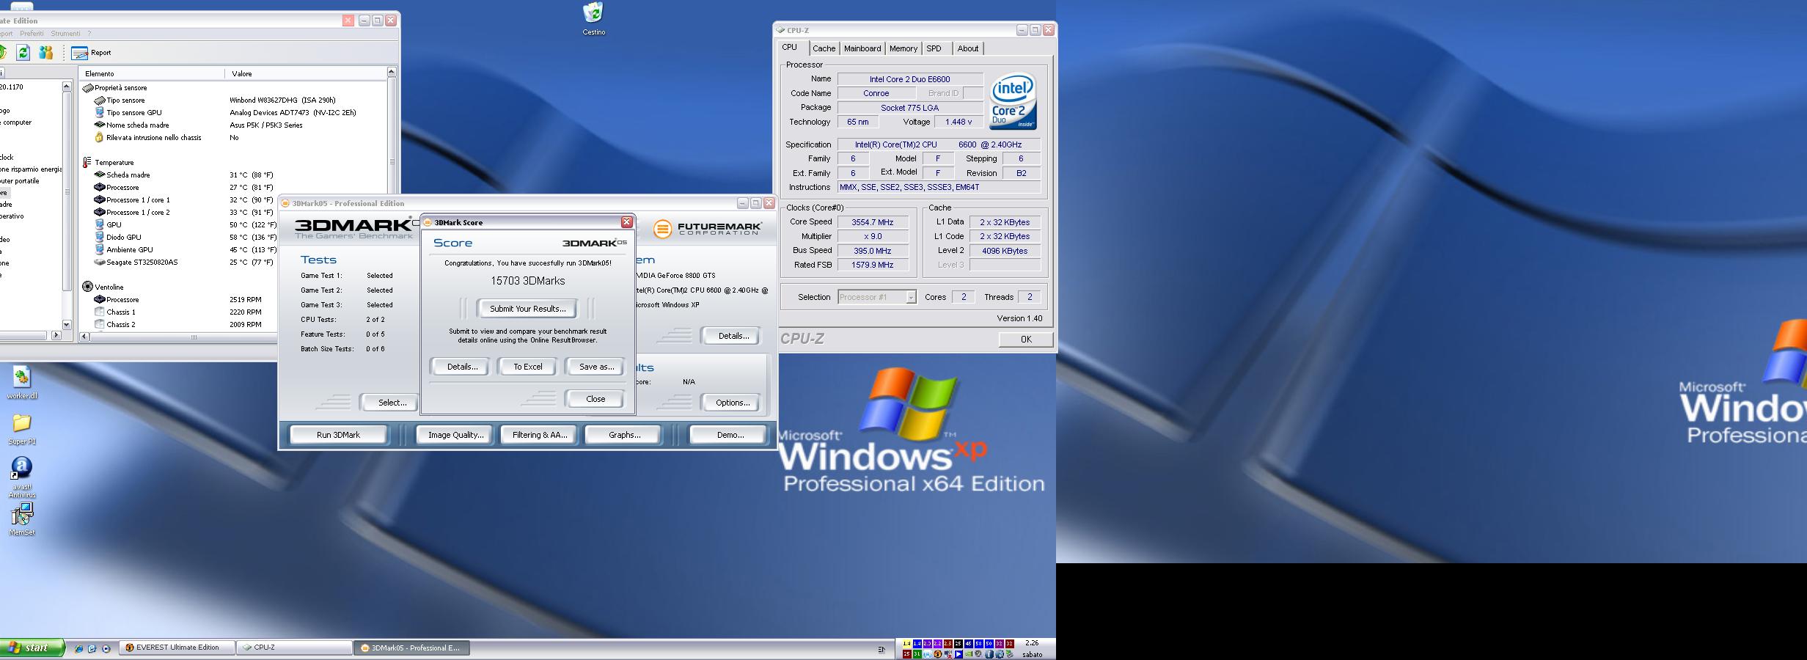Click the 15703 3DMarks score text
1807x660 pixels.
point(528,281)
